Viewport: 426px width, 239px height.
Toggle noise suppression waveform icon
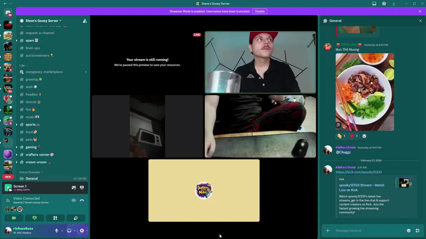tap(74, 200)
